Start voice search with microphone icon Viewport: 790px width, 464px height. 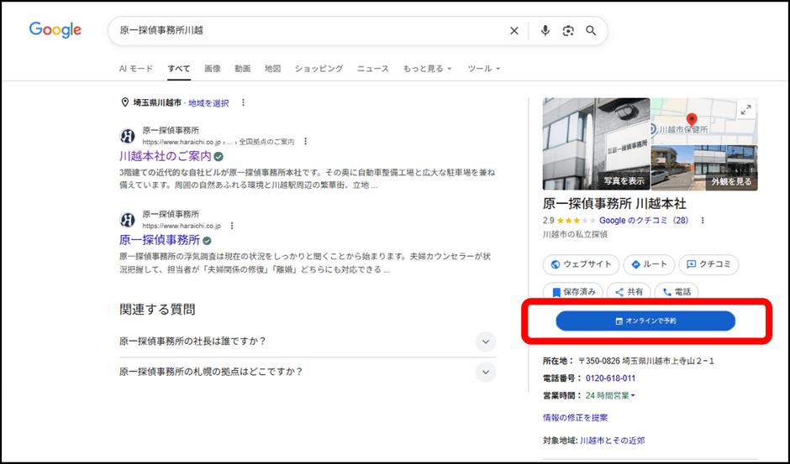click(545, 31)
